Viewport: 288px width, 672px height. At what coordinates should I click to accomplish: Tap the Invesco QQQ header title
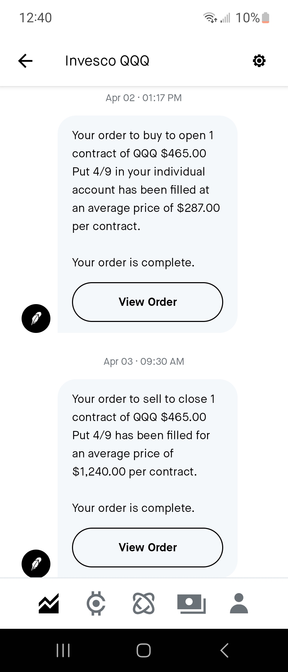[107, 61]
